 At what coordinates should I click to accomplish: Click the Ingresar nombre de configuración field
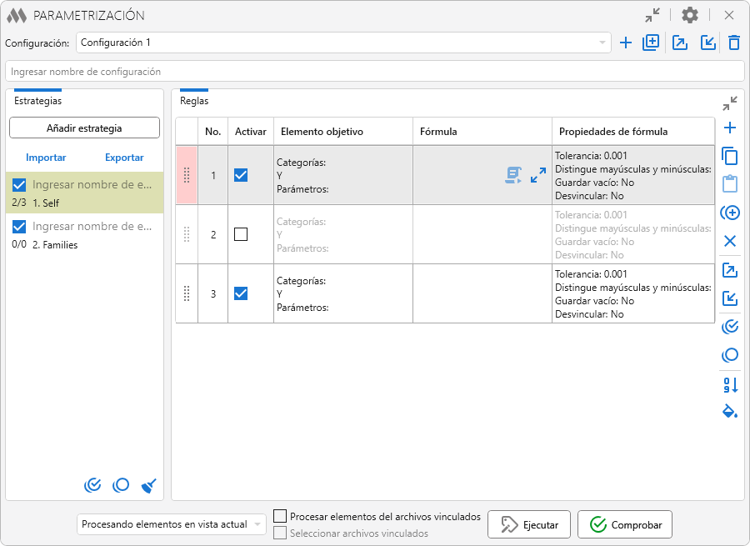(374, 72)
